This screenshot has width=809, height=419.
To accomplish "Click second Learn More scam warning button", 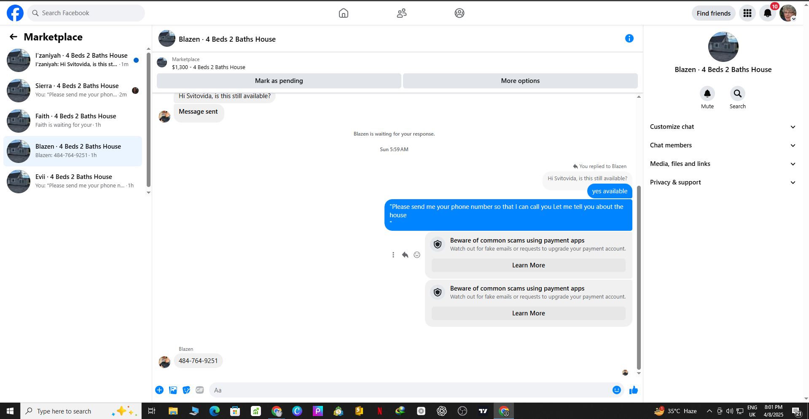I will point(528,313).
